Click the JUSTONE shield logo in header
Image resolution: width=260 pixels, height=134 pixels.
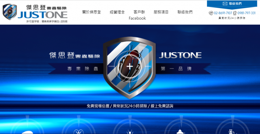10,12
